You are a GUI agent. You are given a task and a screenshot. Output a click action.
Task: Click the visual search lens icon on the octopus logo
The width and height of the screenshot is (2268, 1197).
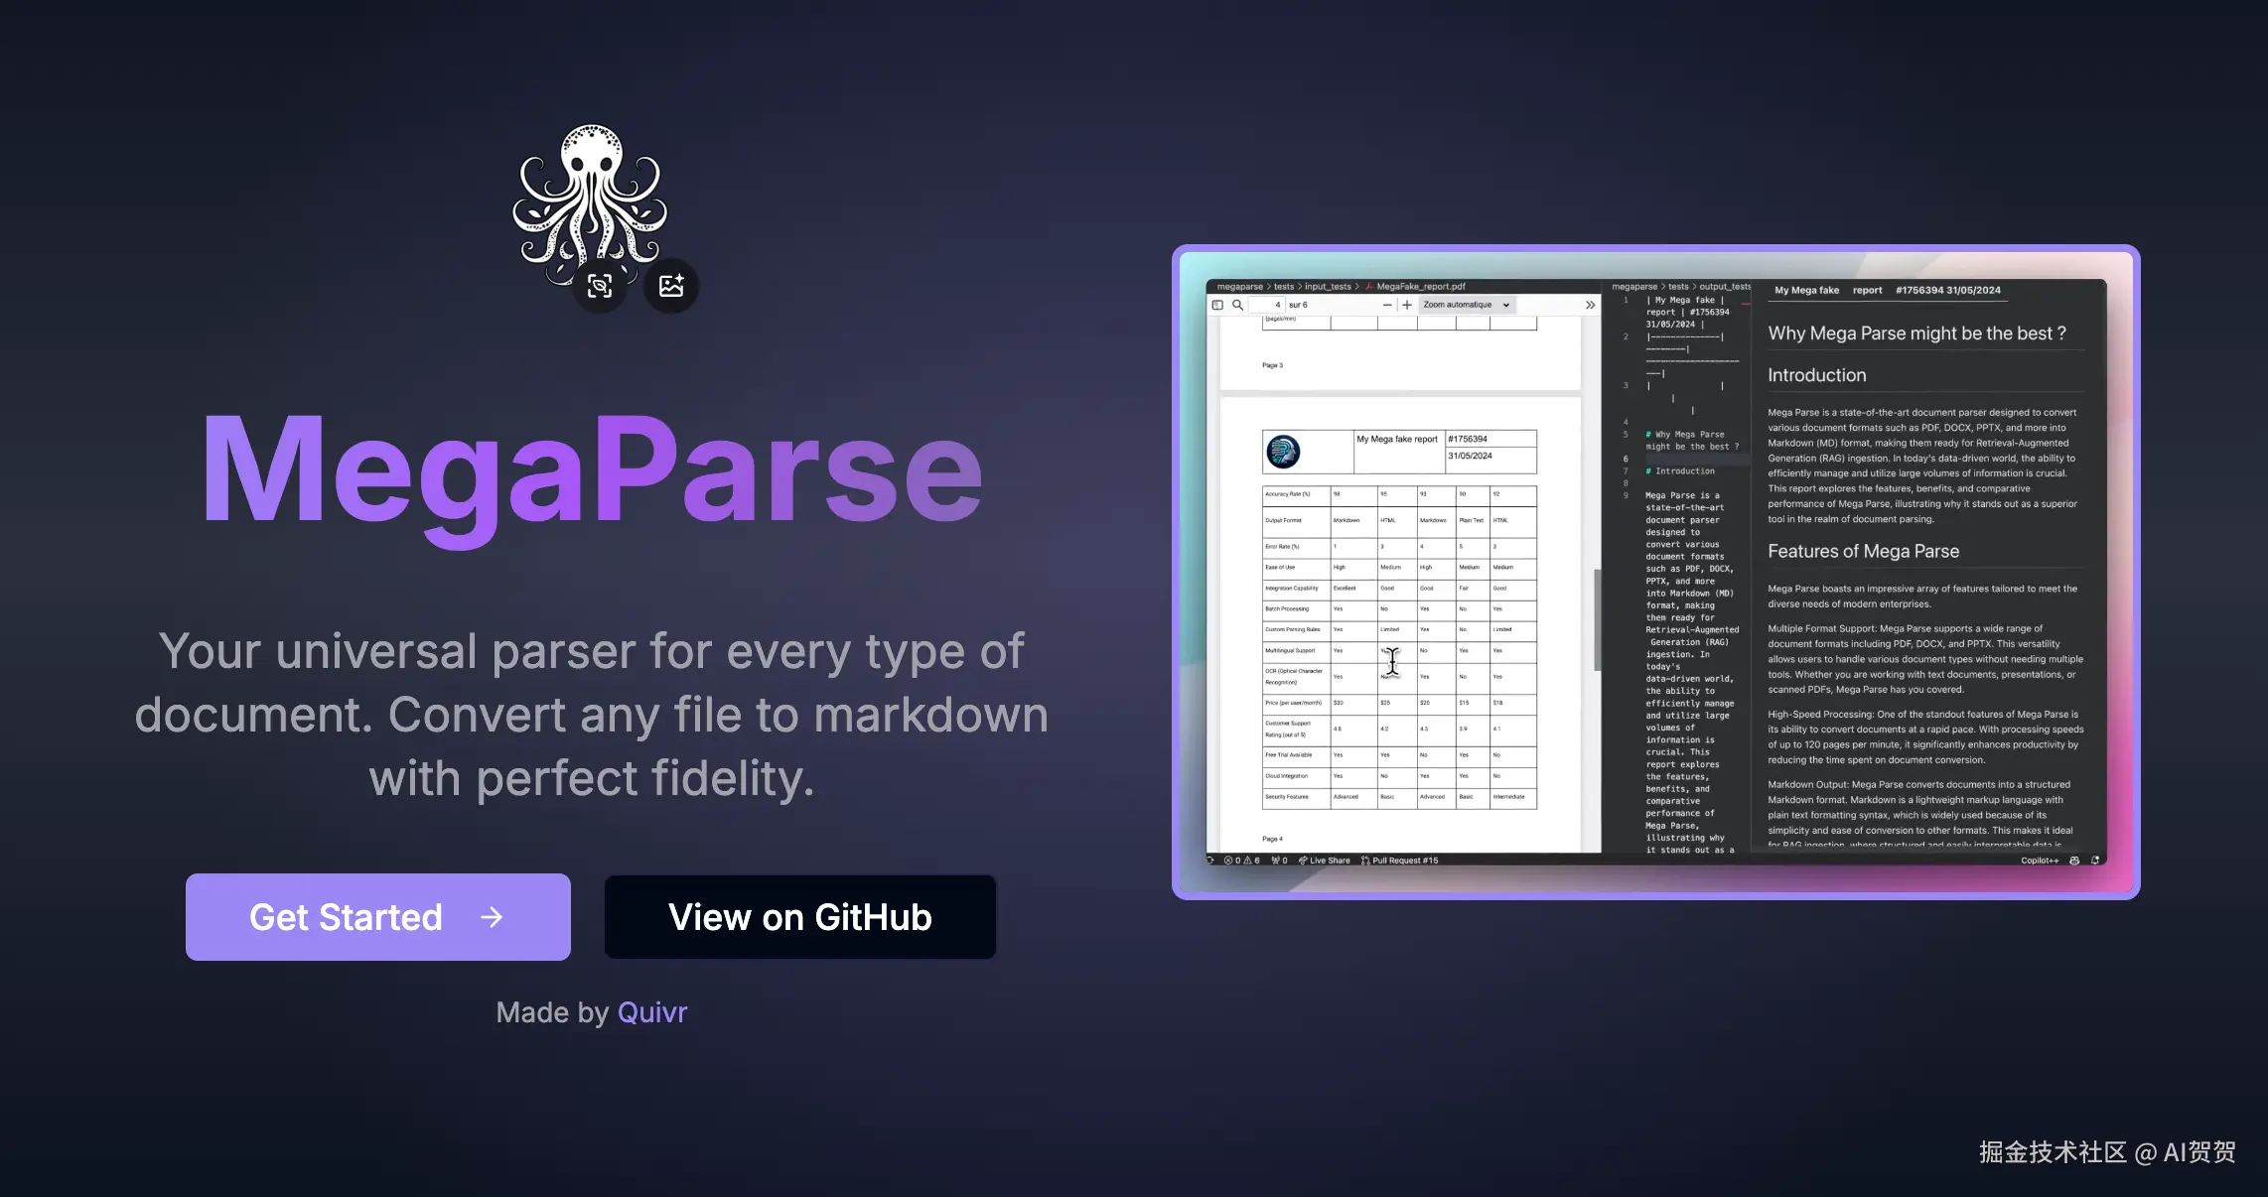pos(600,287)
